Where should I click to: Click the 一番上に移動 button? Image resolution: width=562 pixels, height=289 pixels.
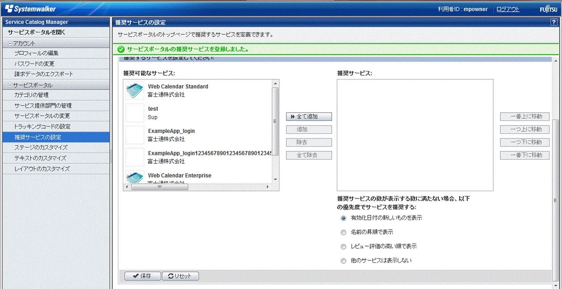coord(525,116)
